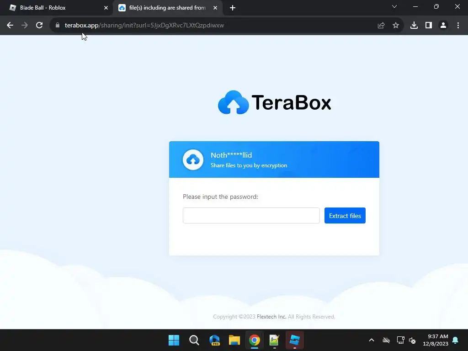Image resolution: width=468 pixels, height=351 pixels.
Task: Toggle the Chrome side panel
Action: pos(429,26)
